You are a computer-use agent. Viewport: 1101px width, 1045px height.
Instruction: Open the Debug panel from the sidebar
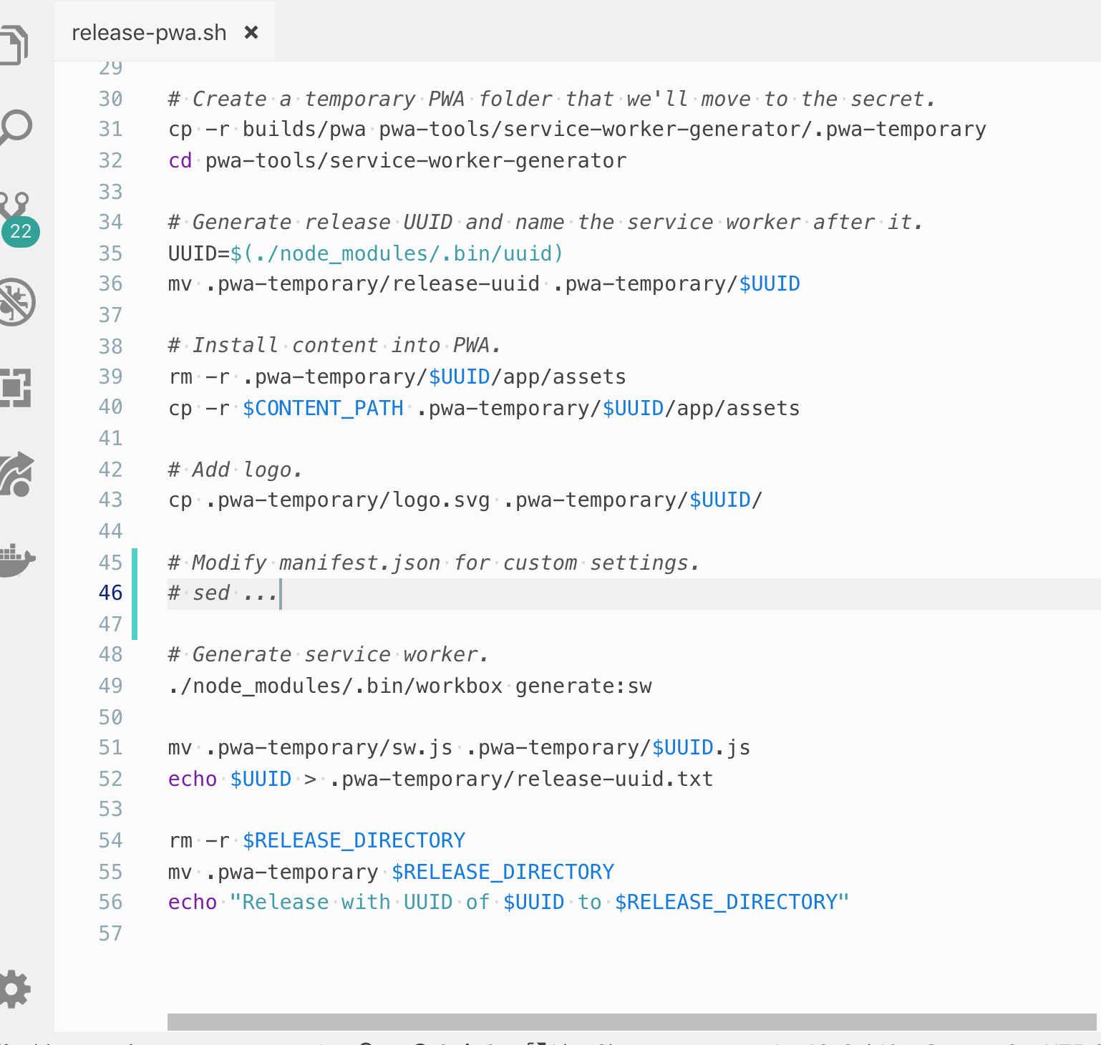(16, 302)
